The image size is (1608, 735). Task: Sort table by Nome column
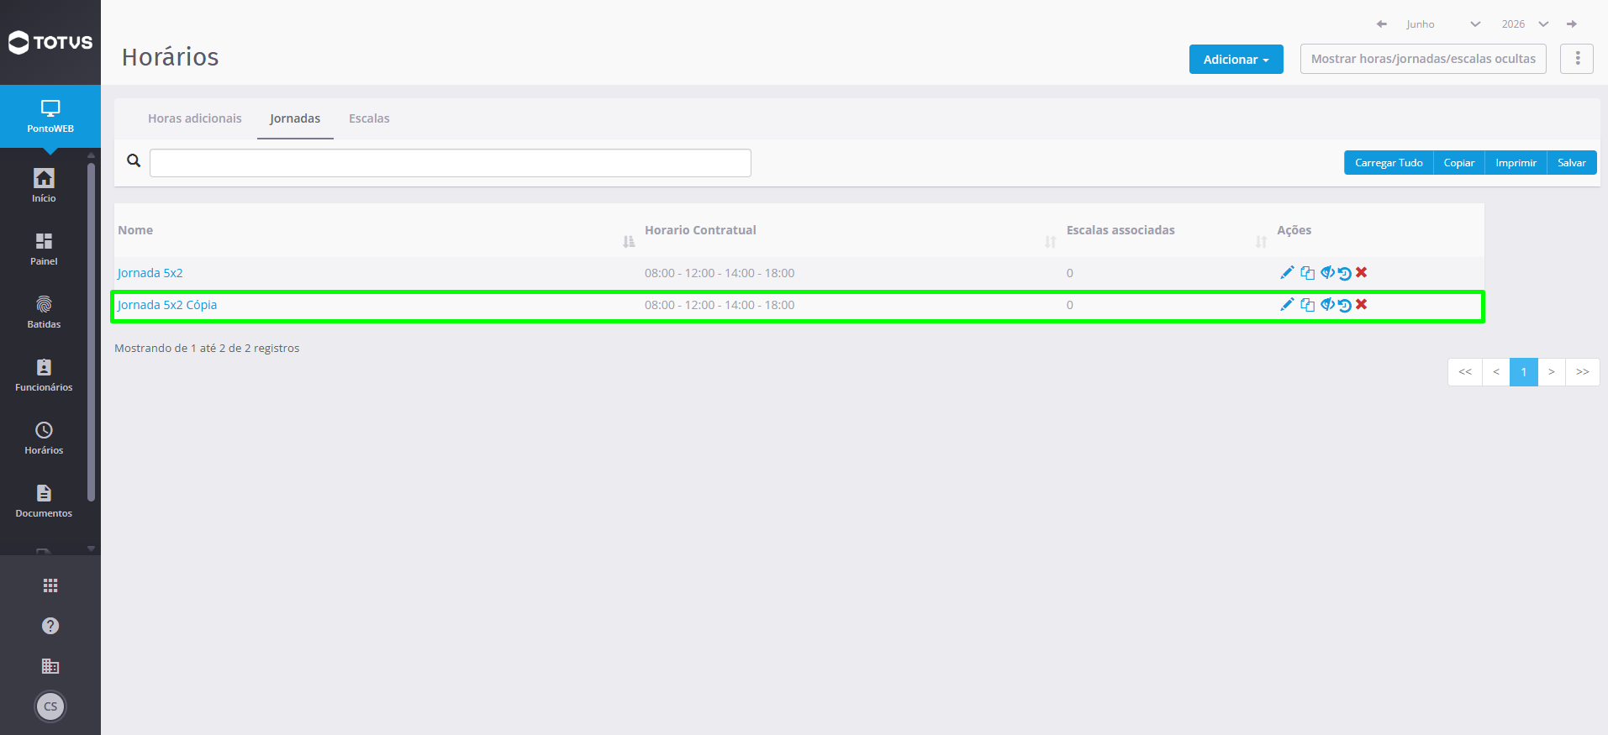[629, 242]
